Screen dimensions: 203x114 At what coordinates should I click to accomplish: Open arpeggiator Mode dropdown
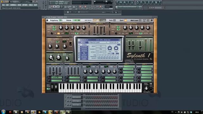[101, 46]
